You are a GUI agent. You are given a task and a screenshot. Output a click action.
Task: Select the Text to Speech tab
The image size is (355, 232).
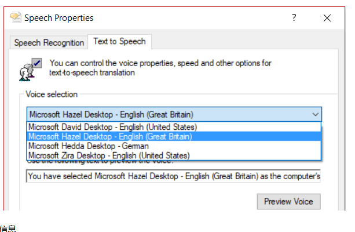(119, 42)
